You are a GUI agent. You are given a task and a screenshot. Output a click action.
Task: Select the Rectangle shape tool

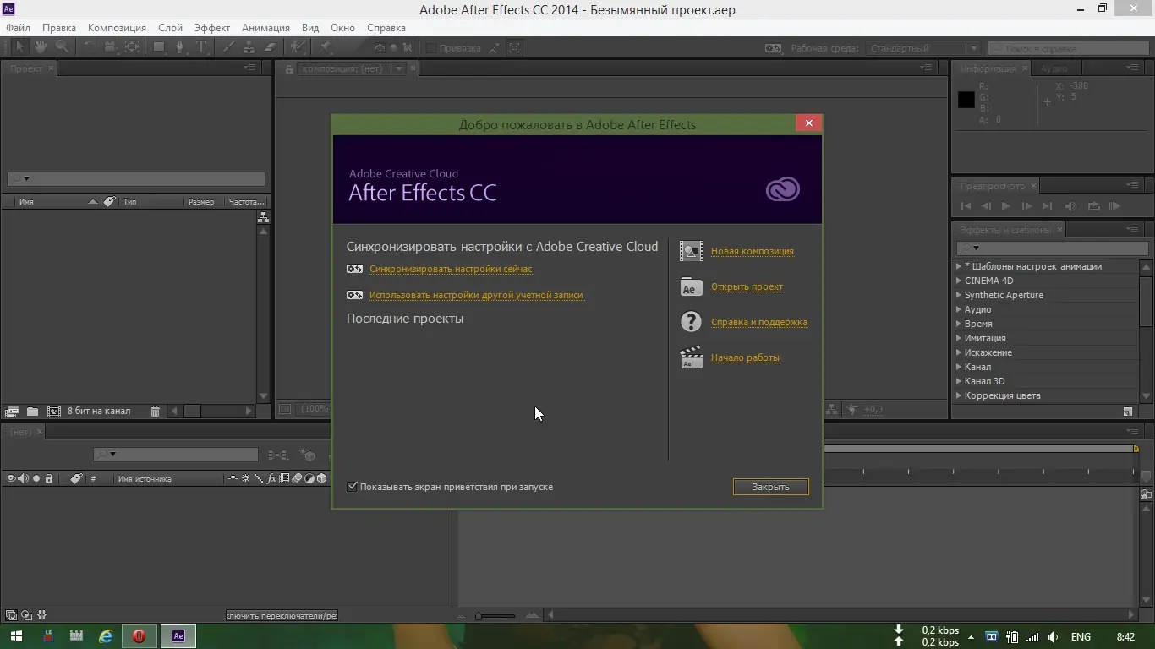[159, 47]
